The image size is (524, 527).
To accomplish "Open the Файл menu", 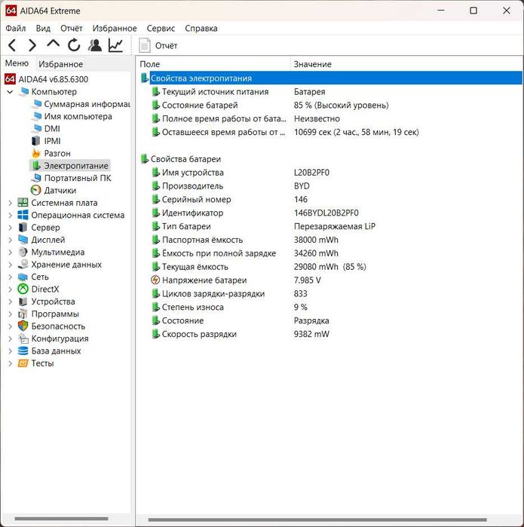I will pos(16,28).
